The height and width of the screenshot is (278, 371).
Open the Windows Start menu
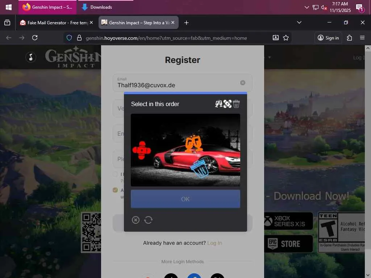coord(9,7)
